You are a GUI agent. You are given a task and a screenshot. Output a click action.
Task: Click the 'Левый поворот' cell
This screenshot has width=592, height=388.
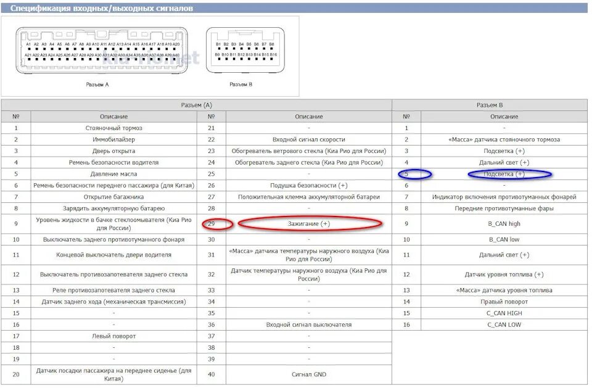click(113, 336)
